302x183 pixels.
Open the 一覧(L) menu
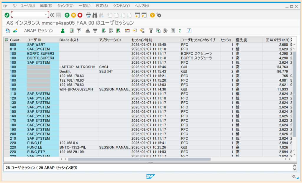pos(84,6)
